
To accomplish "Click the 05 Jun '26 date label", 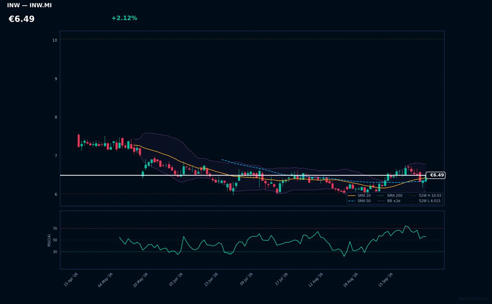I will coord(176,279).
